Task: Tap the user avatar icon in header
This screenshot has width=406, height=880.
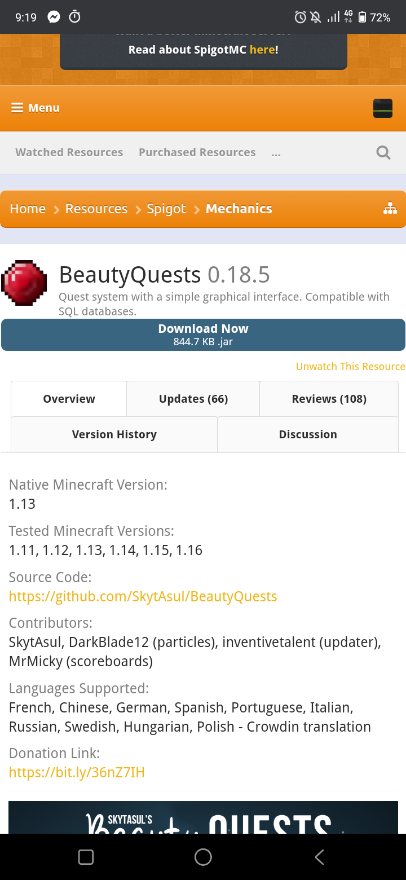Action: point(382,108)
